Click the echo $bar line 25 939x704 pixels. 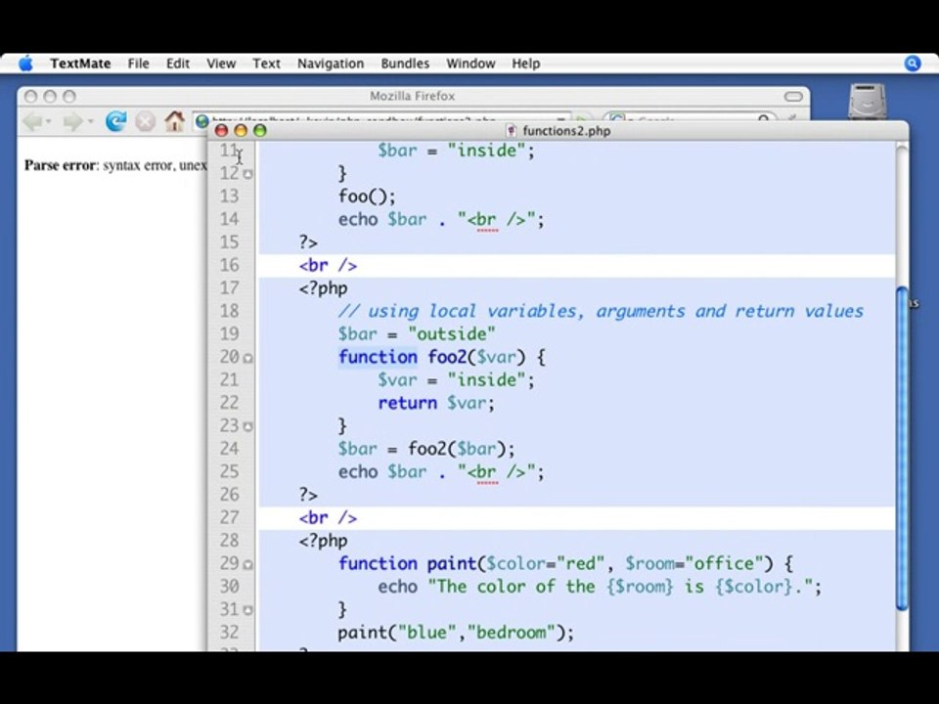point(441,472)
